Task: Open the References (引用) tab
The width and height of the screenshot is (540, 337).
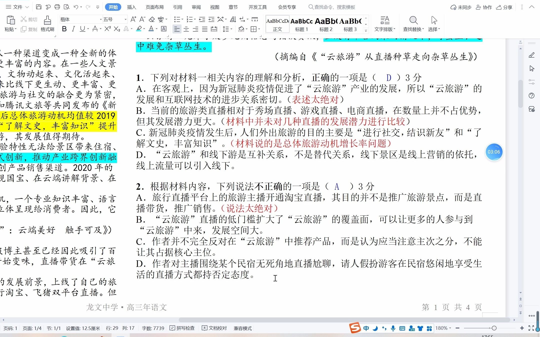Action: 177,7
